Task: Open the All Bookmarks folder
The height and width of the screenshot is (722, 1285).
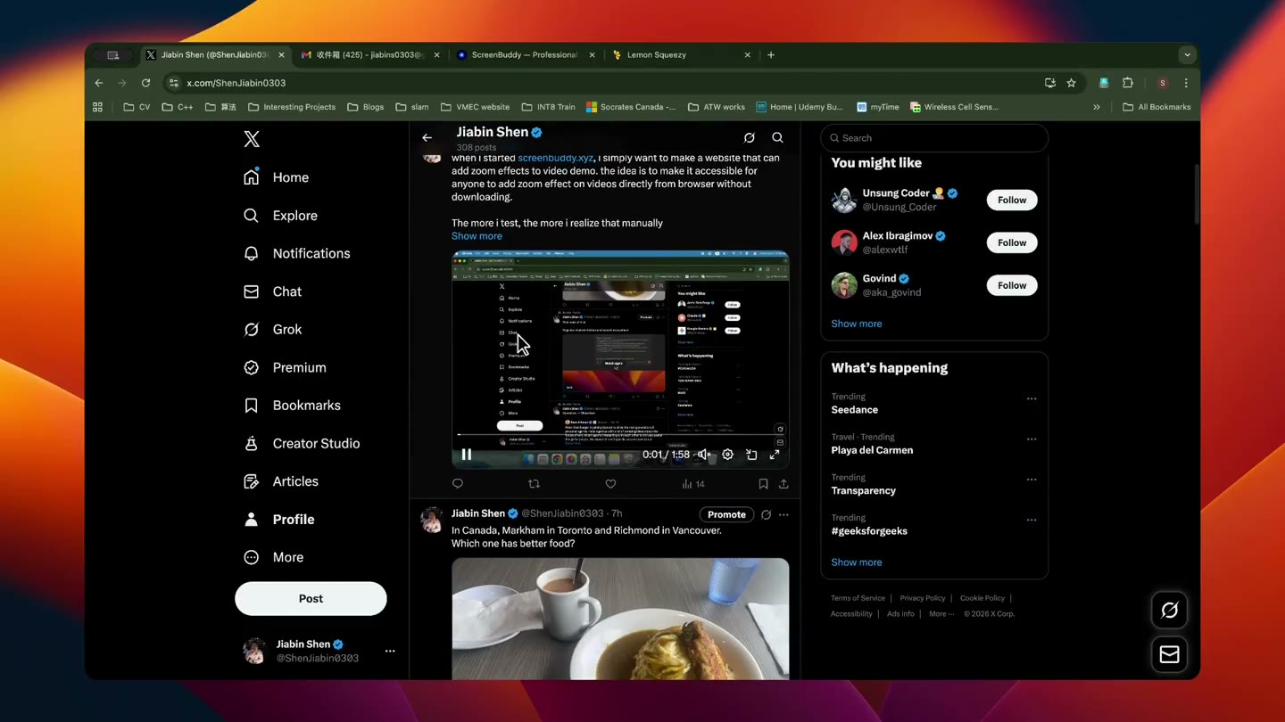Action: [x=1156, y=107]
